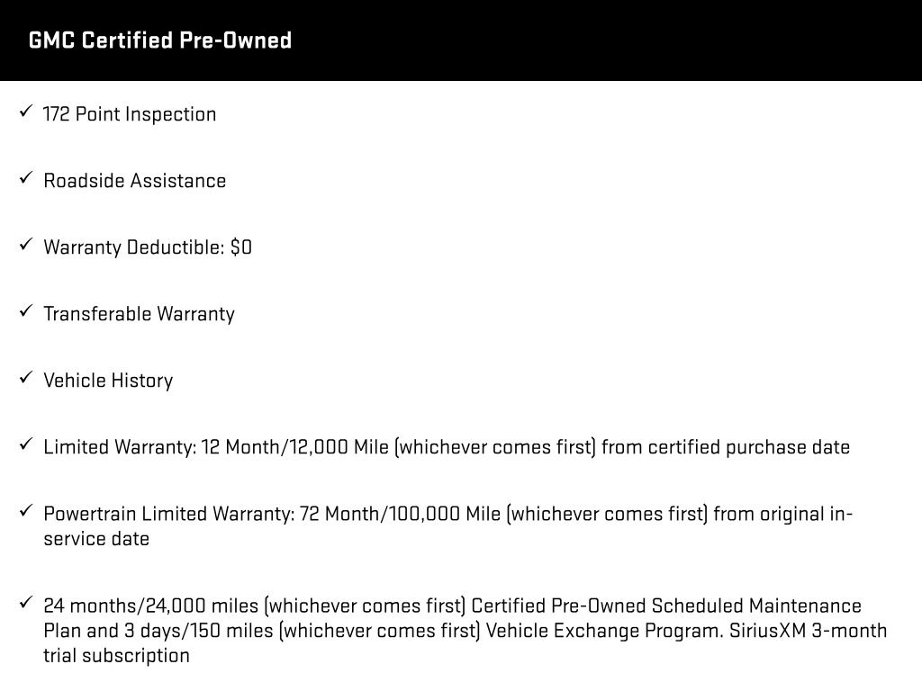Image resolution: width=922 pixels, height=691 pixels.
Task: Select the checkmark beside Vehicle History
Action: click(25, 380)
